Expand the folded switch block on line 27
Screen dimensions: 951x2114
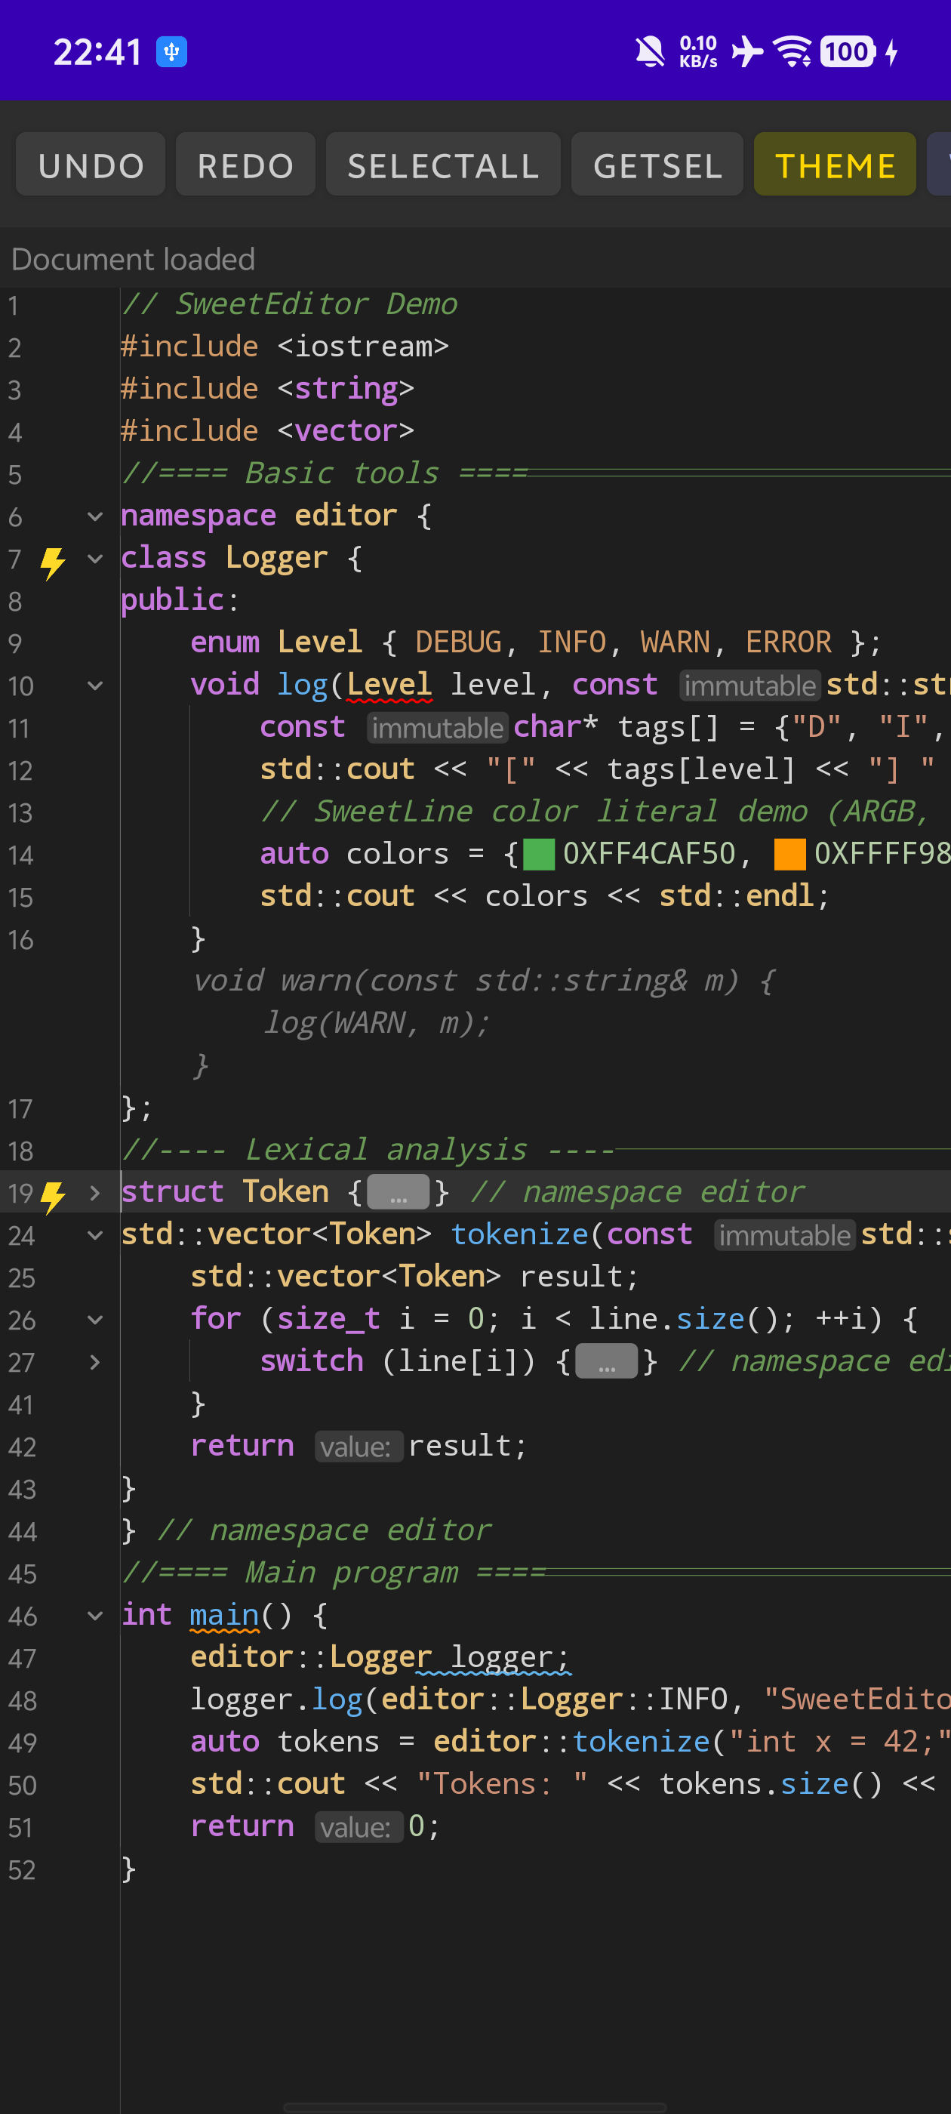(x=95, y=1362)
